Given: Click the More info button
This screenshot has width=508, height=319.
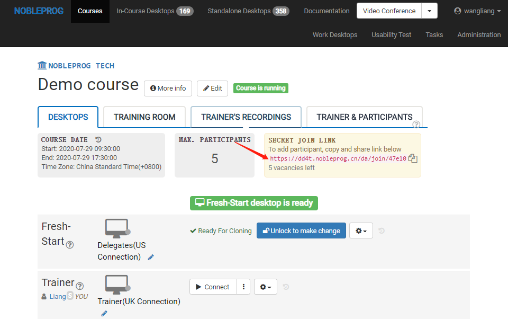Looking at the screenshot, I should (168, 88).
